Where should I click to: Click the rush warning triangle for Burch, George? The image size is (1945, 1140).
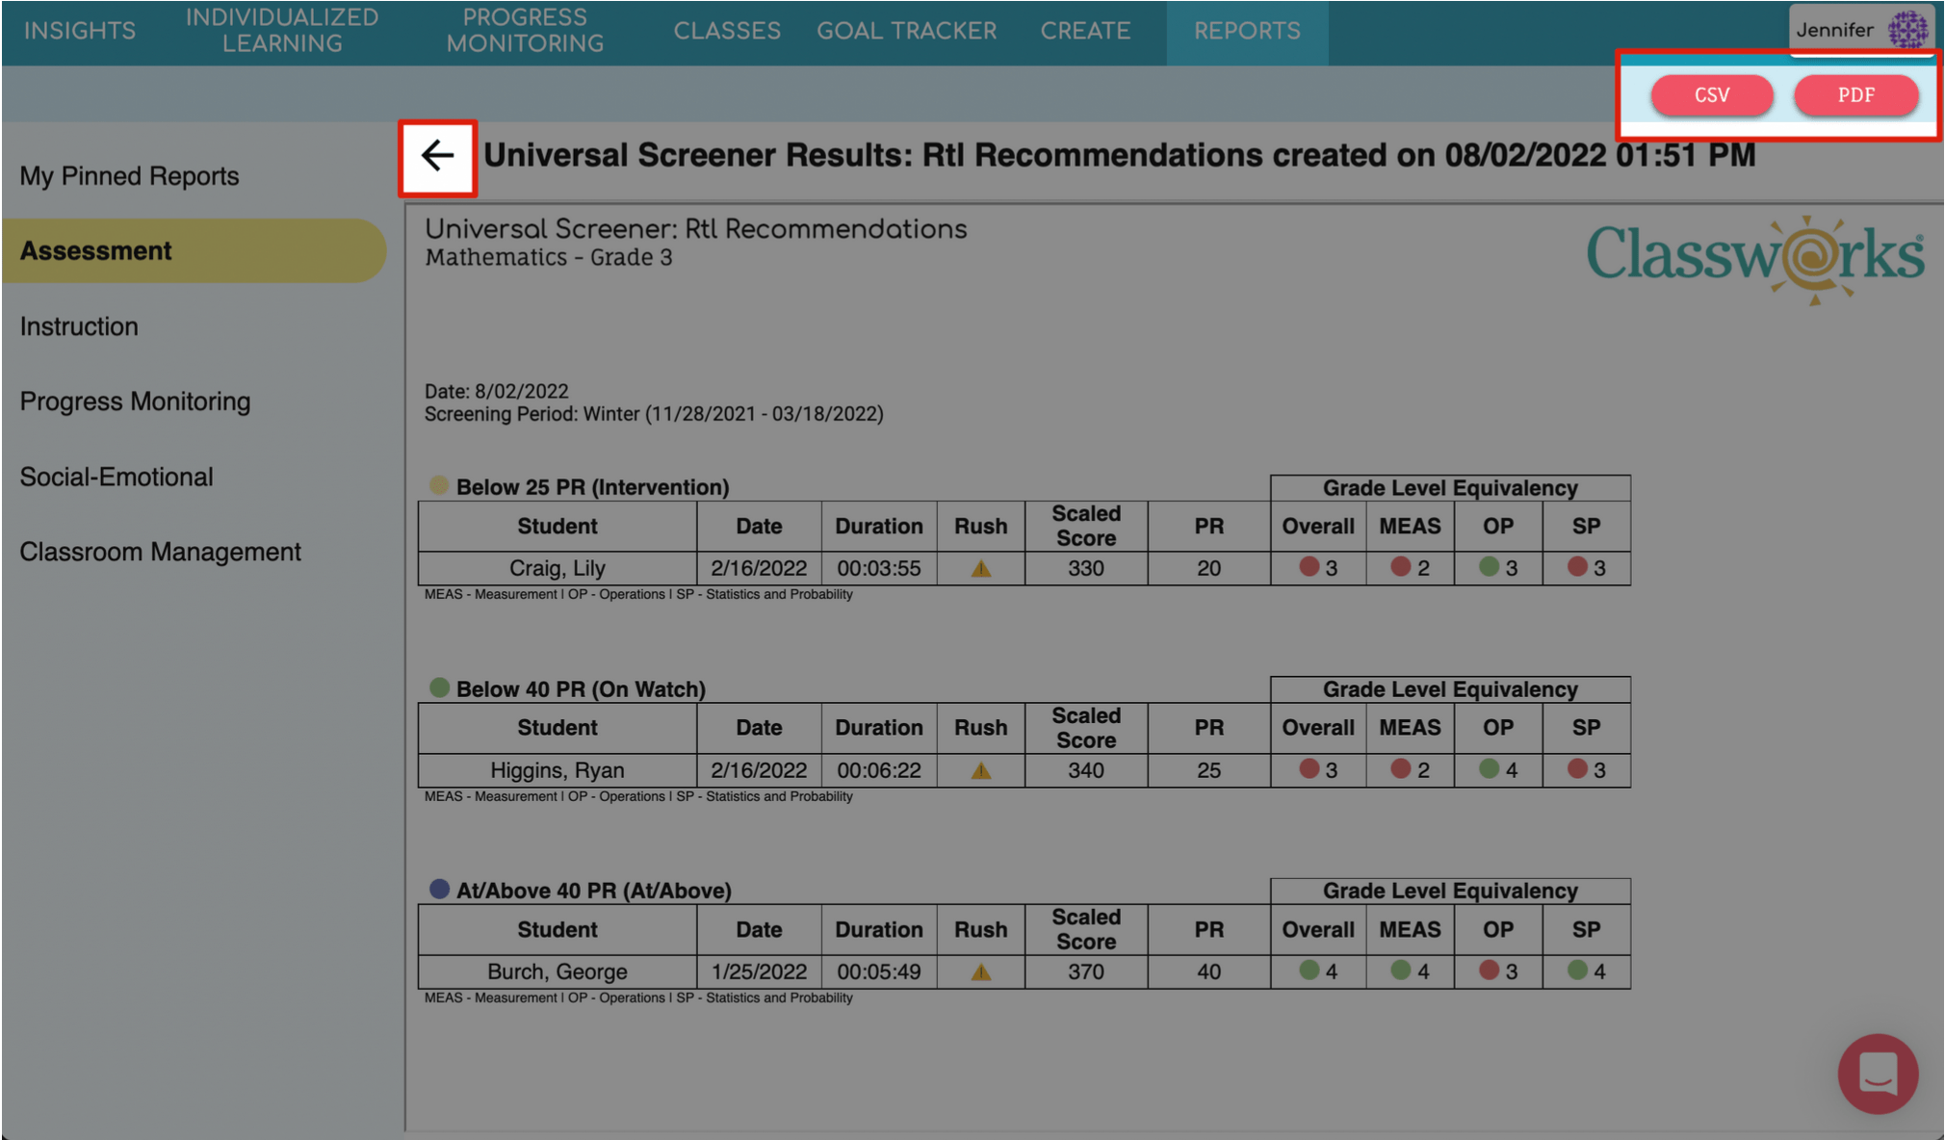coord(980,972)
